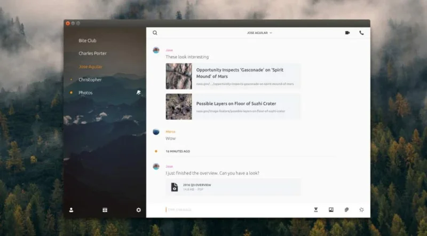Select the Jose Aguilar conversation
The width and height of the screenshot is (427, 236).
[x=90, y=67]
